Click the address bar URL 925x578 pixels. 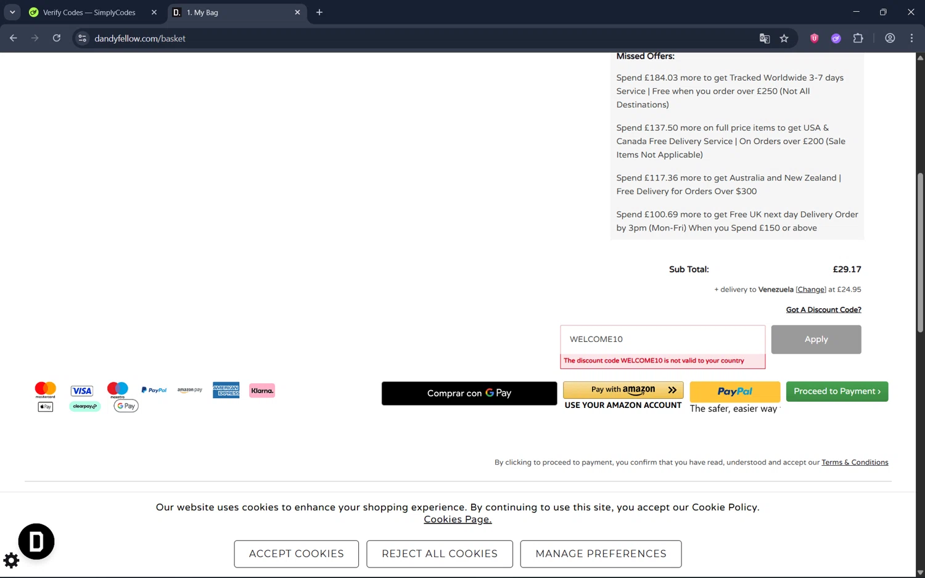140,38
